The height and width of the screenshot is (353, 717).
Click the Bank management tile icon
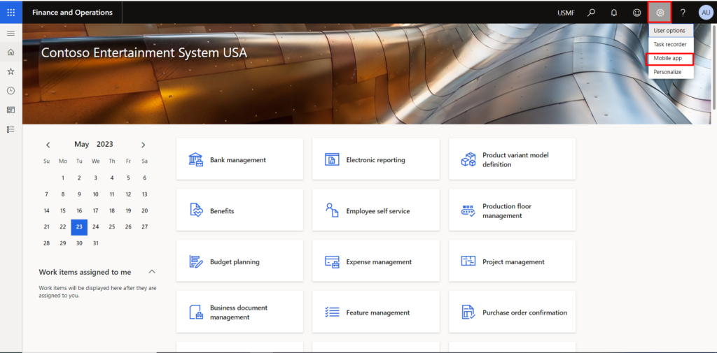tap(196, 160)
